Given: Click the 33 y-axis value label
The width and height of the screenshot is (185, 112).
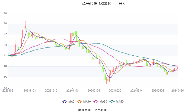Looking at the screenshot, I should click(5, 13).
